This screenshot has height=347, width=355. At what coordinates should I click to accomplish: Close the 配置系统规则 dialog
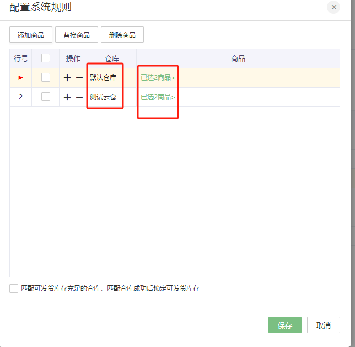[334, 7]
